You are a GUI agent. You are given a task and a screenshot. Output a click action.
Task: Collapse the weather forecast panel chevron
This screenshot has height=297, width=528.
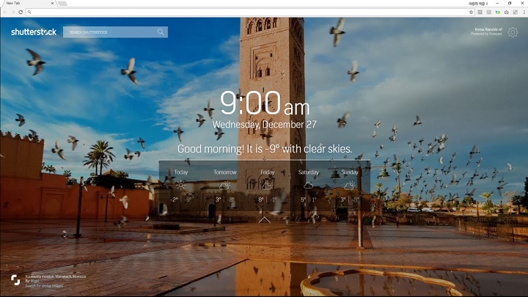pyautogui.click(x=265, y=219)
